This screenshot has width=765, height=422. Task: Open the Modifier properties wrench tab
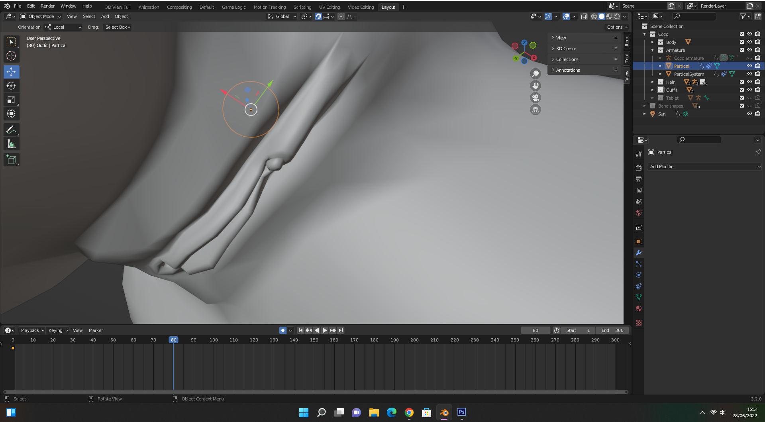[639, 253]
